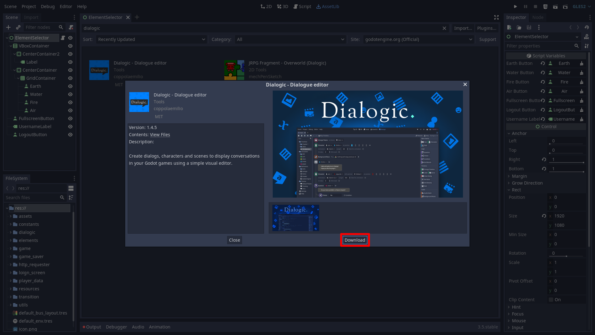Screen dimensions: 595x335
Task: Toggle FileSystem split mode icon
Action: 71,188
